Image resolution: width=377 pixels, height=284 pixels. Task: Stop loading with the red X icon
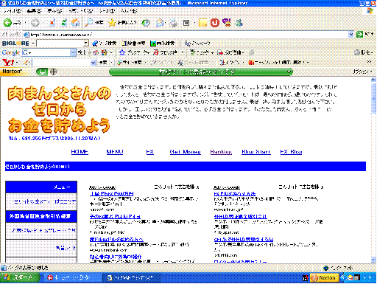[x=52, y=23]
